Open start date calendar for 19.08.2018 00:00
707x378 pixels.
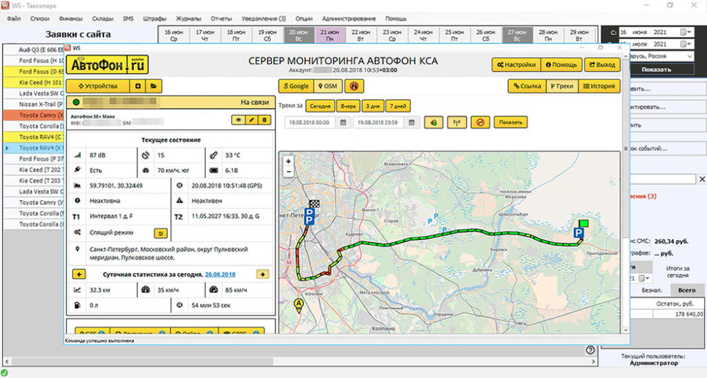point(343,122)
